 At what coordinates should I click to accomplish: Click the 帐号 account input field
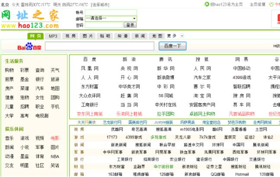point(111,13)
